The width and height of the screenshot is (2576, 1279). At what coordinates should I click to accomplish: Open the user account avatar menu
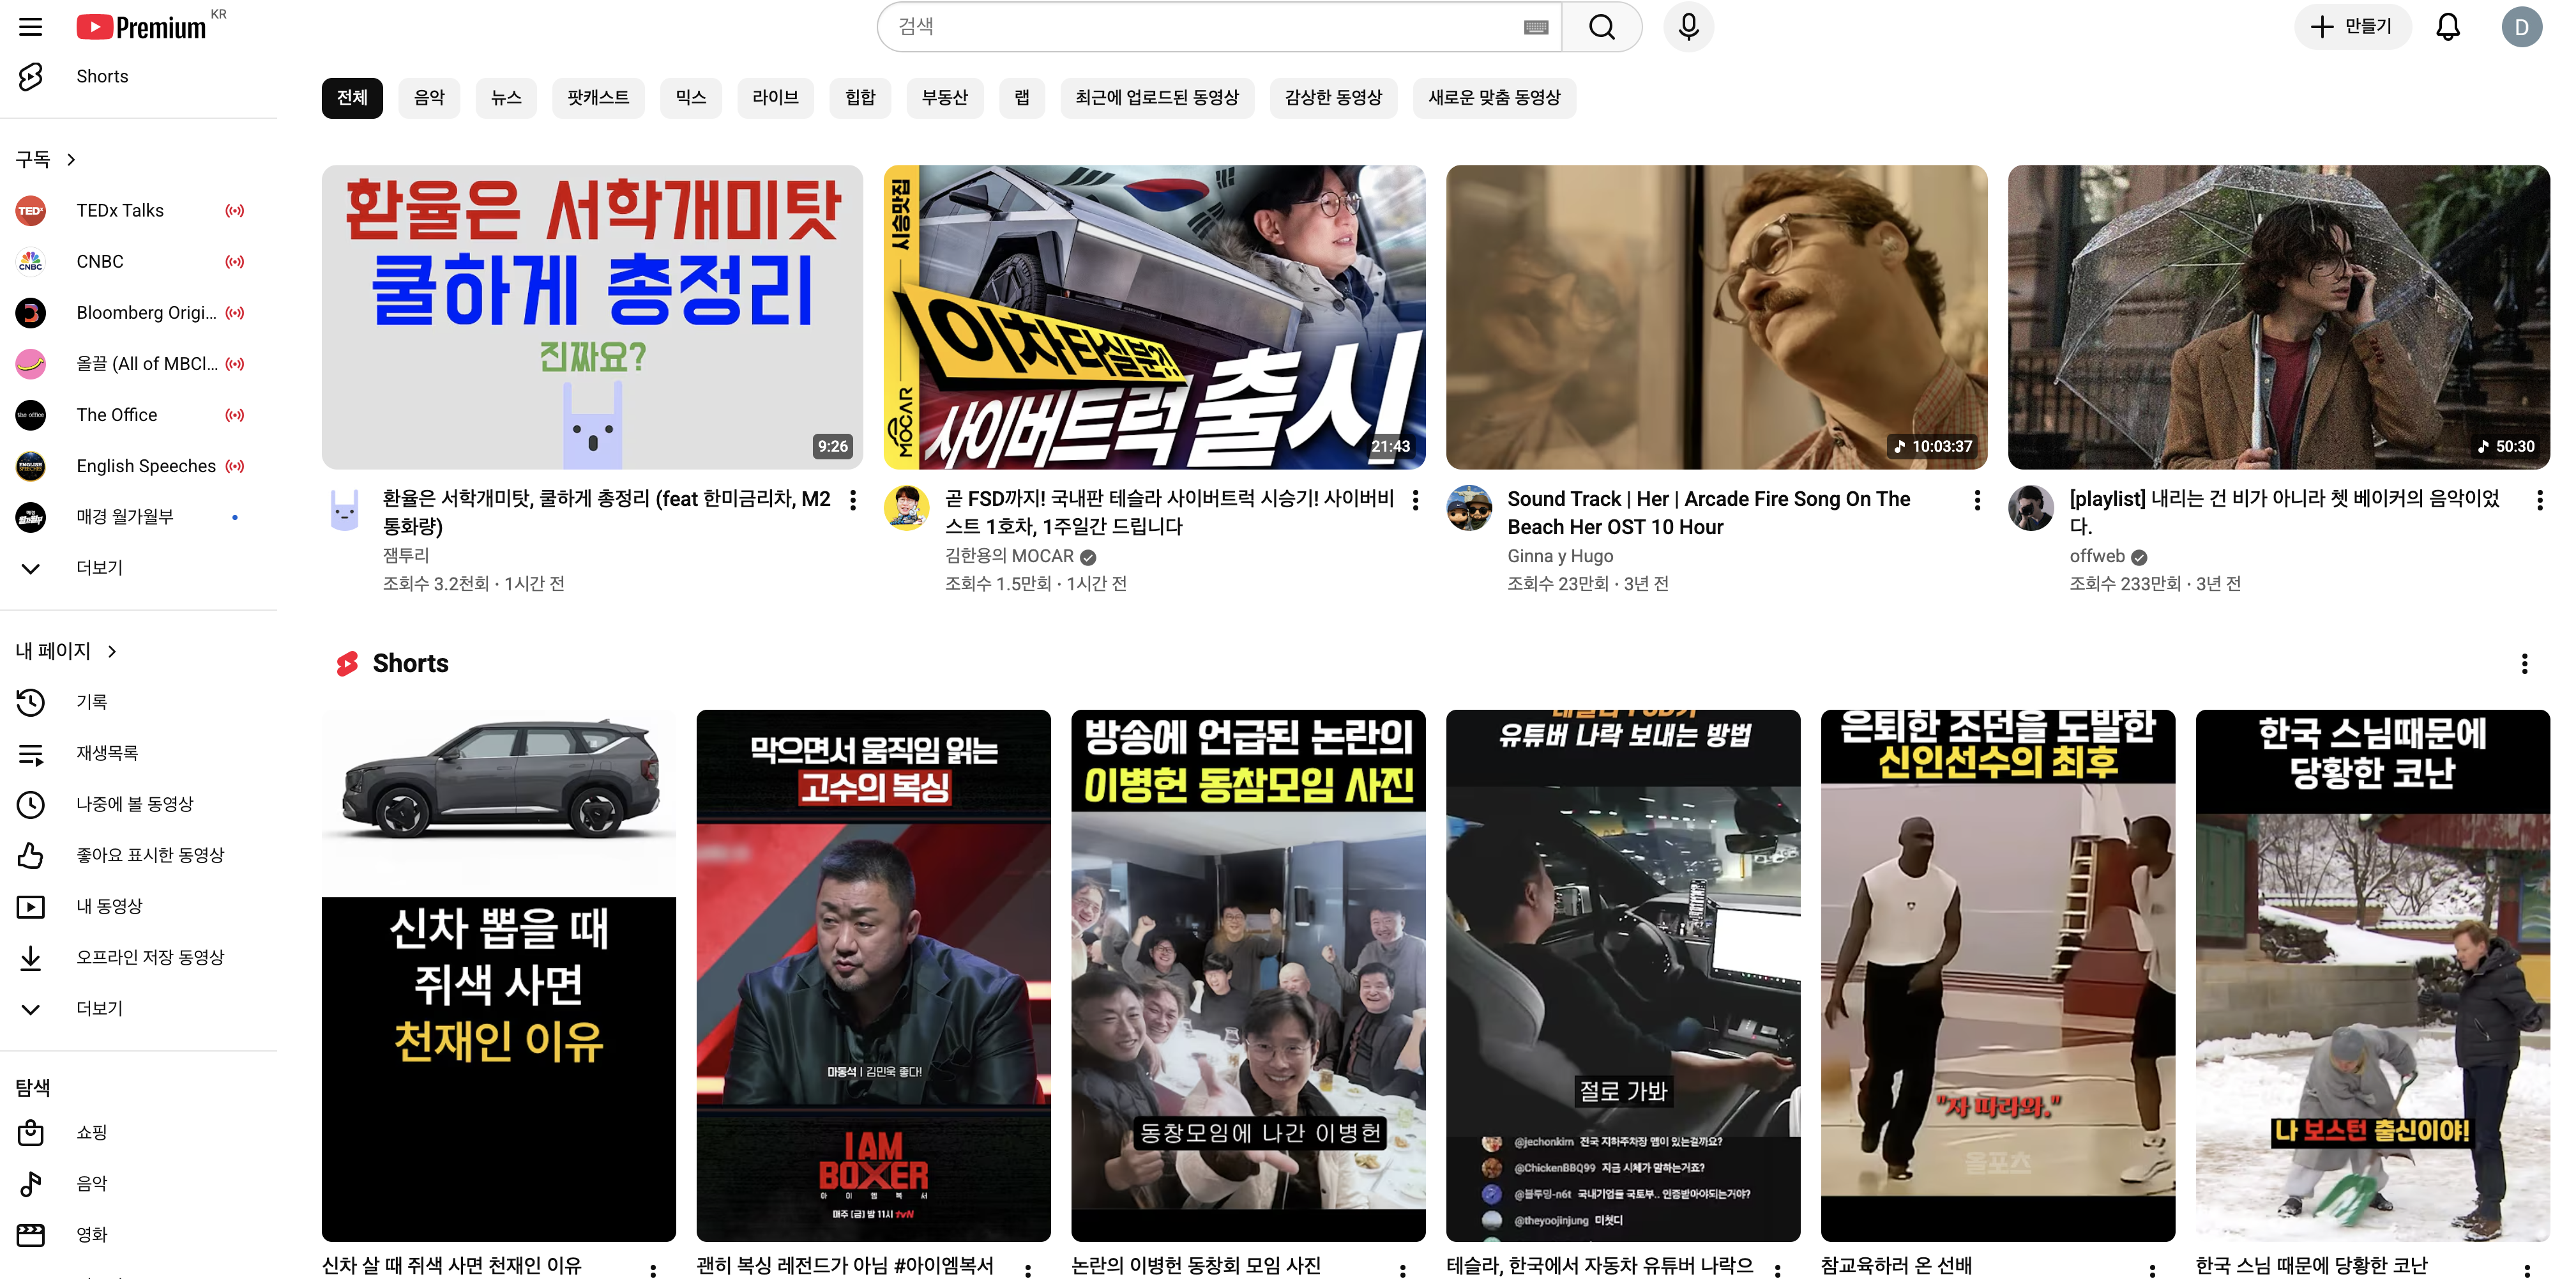pyautogui.click(x=2521, y=27)
